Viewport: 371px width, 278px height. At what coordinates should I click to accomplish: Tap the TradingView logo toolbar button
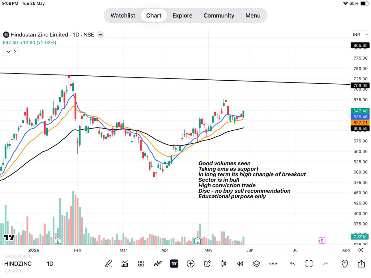[174, 263]
